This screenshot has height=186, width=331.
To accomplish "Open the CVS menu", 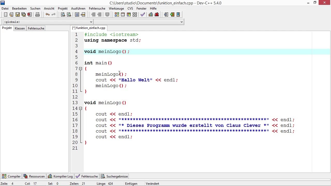I will click(130, 9).
